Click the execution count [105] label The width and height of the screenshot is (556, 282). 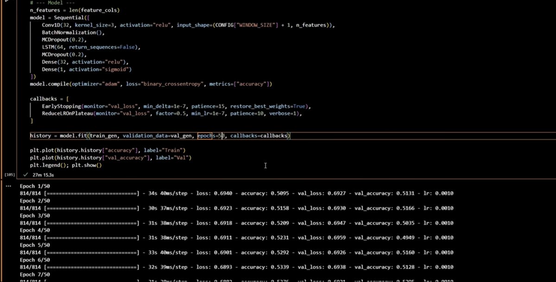pyautogui.click(x=9, y=175)
